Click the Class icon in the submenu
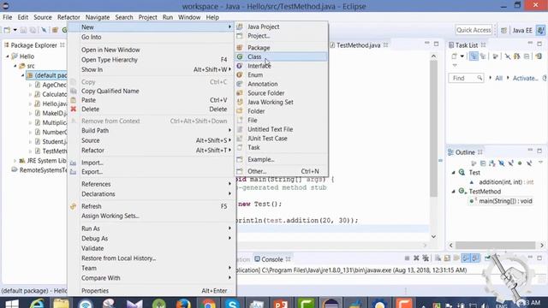 point(240,56)
